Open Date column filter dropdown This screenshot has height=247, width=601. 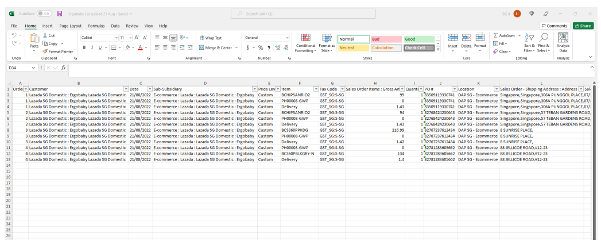(149, 89)
